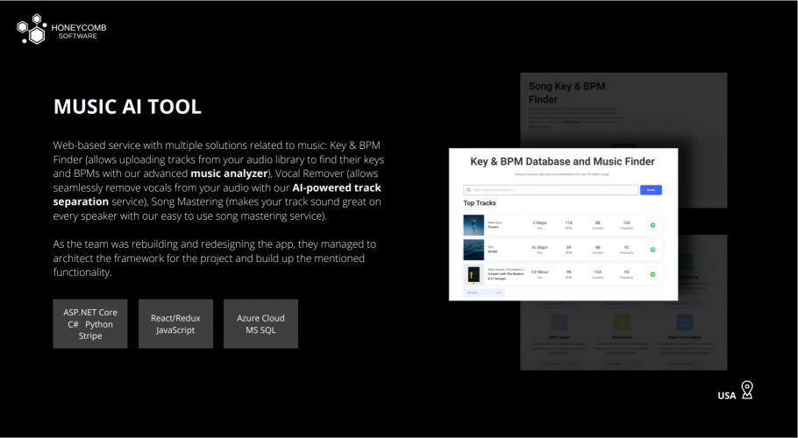The image size is (798, 438).
Task: Click the dimmed Music Video Maker label
Action: point(685,337)
